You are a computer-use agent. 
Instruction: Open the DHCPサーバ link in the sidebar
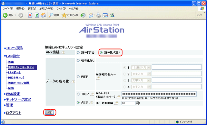click(16, 78)
